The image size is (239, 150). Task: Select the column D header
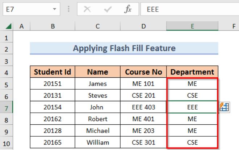(143, 26)
